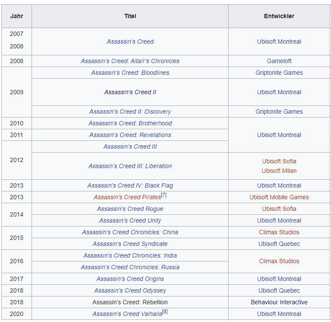Screen dimensions: 331x322
Task: Select the 2014 year cell
Action: point(17,214)
